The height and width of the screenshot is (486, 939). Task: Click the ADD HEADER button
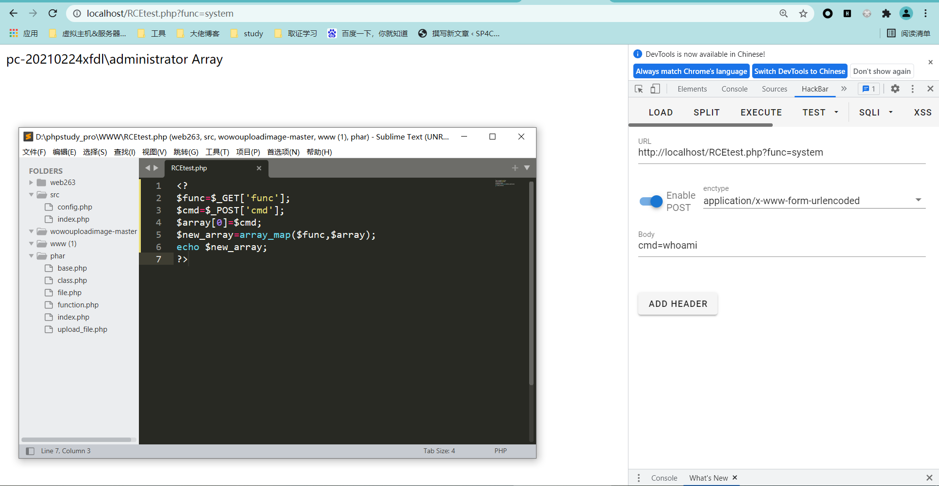678,304
